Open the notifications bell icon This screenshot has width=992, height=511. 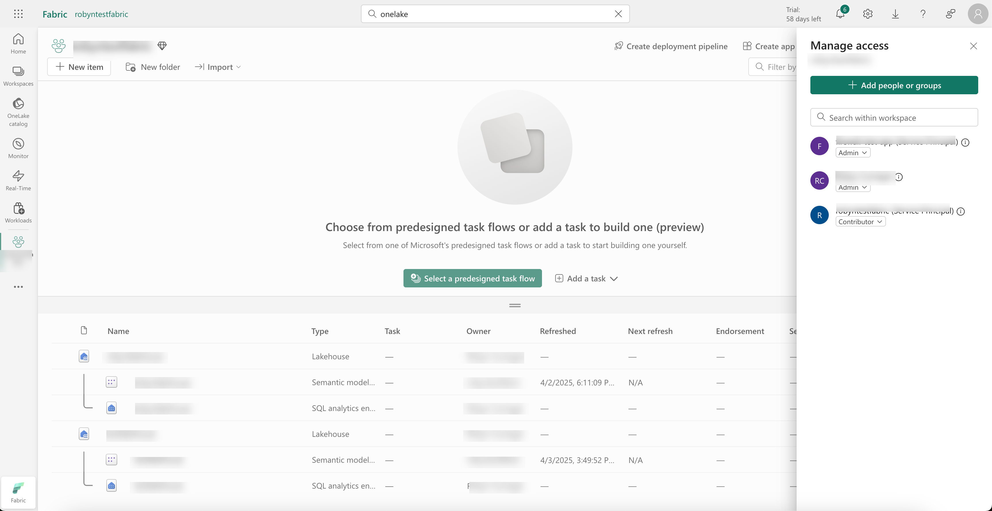point(840,14)
